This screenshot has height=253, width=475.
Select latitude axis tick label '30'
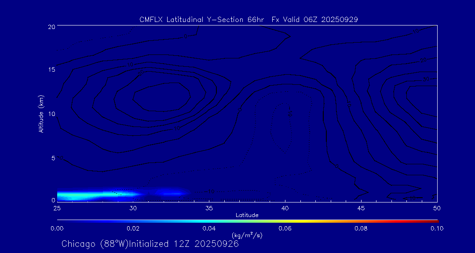133,208
